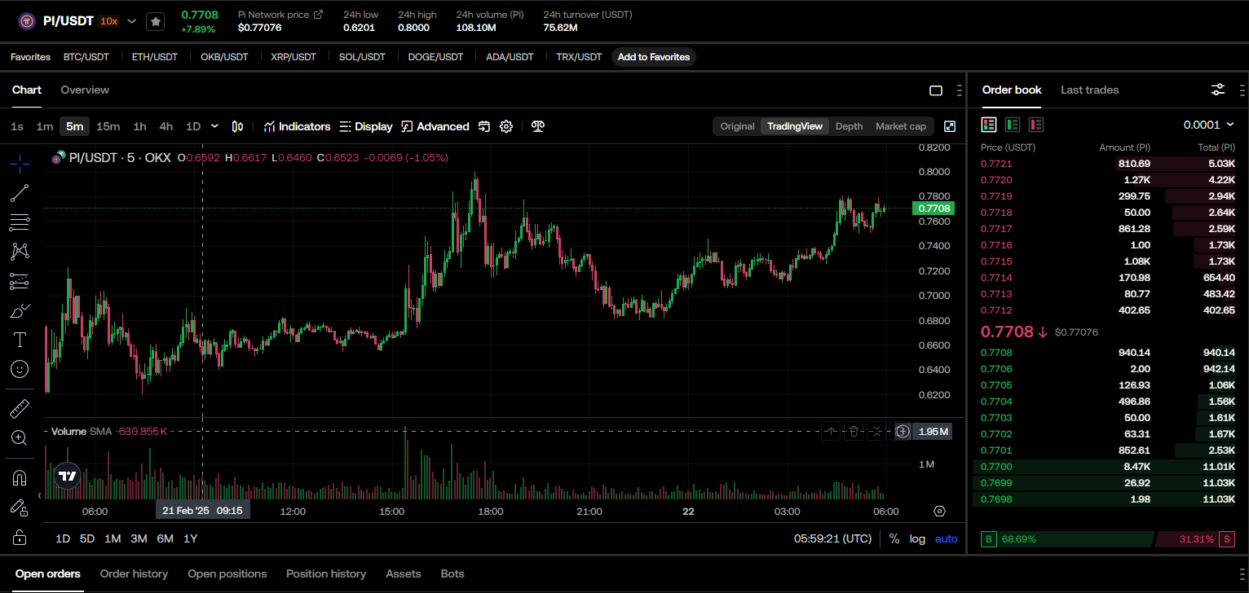Show buy orders only view
This screenshot has height=593, width=1249.
pyautogui.click(x=1013, y=125)
